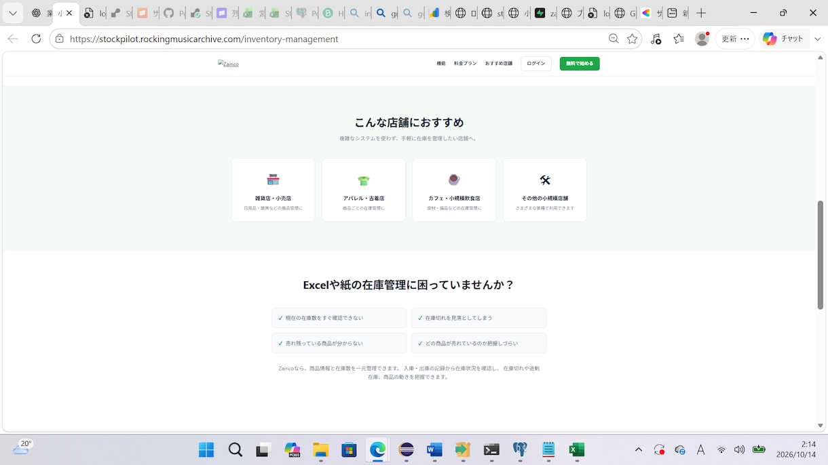Open Notepad from taskbar
828x465 pixels.
(548, 449)
